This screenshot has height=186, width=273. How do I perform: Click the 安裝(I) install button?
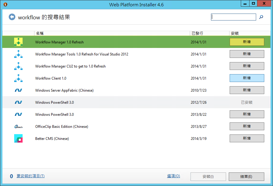click(208, 177)
